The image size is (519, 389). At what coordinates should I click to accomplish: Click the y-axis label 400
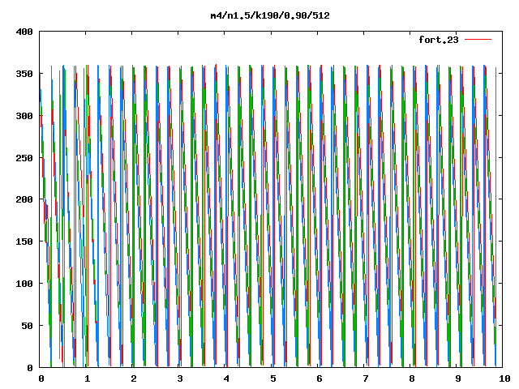(x=24, y=32)
